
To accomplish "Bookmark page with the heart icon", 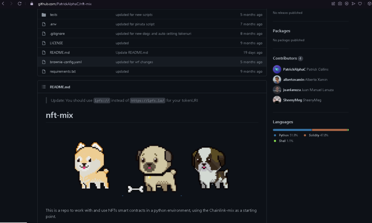I will [360, 4].
